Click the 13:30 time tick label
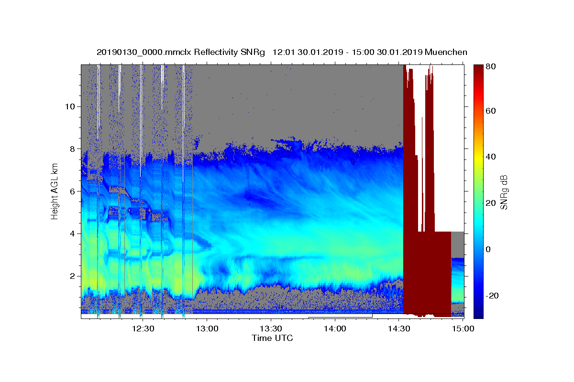Screen dimensions: 574x382 click(271, 329)
